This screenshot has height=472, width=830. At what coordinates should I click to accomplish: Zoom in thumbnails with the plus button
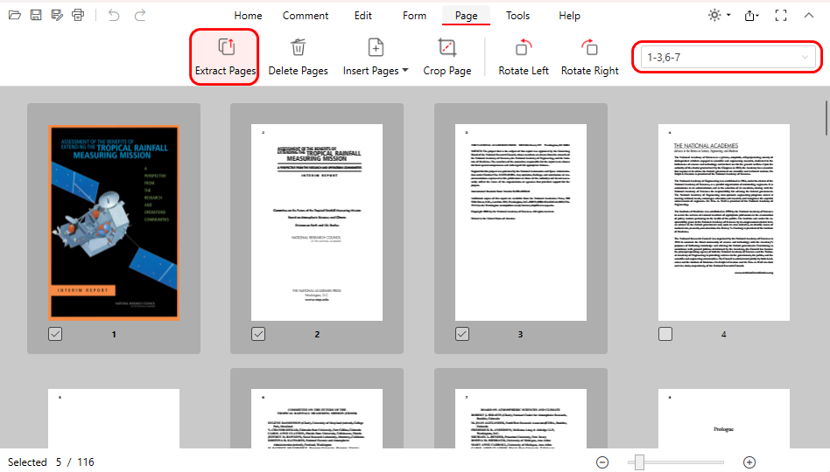749,462
